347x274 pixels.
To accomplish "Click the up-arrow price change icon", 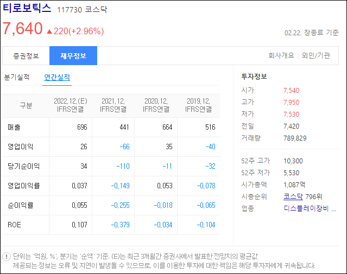I will point(49,32).
